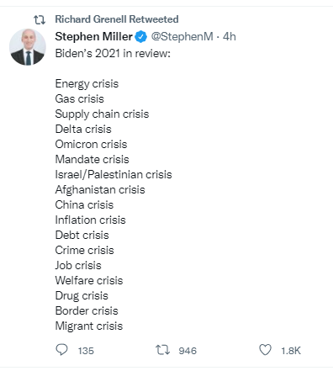Image resolution: width=333 pixels, height=371 pixels.
Task: Click the 1.8K likes count
Action: [x=291, y=351]
